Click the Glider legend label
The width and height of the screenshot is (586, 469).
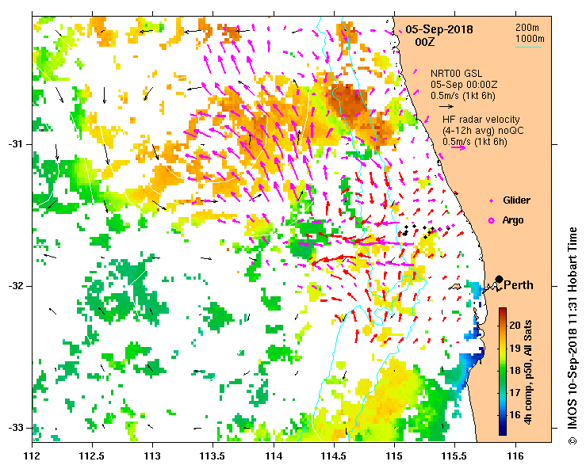(x=516, y=200)
